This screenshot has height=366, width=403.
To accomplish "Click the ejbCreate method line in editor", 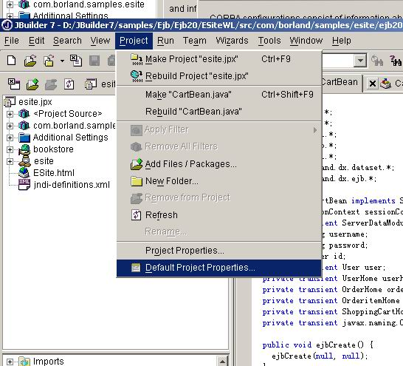I will [317, 345].
